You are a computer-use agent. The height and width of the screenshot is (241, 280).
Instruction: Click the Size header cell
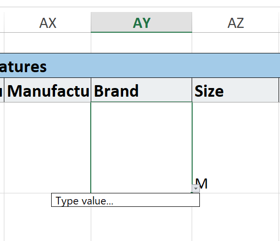pyautogui.click(x=236, y=90)
